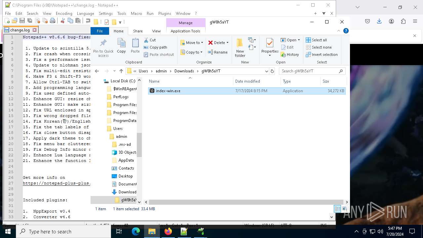
Task: Select AppData folder in tree
Action: 123,160
